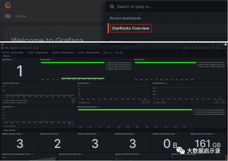Collapse the top toolbar using the chevron
The width and height of the screenshot is (228, 161).
point(225,48)
